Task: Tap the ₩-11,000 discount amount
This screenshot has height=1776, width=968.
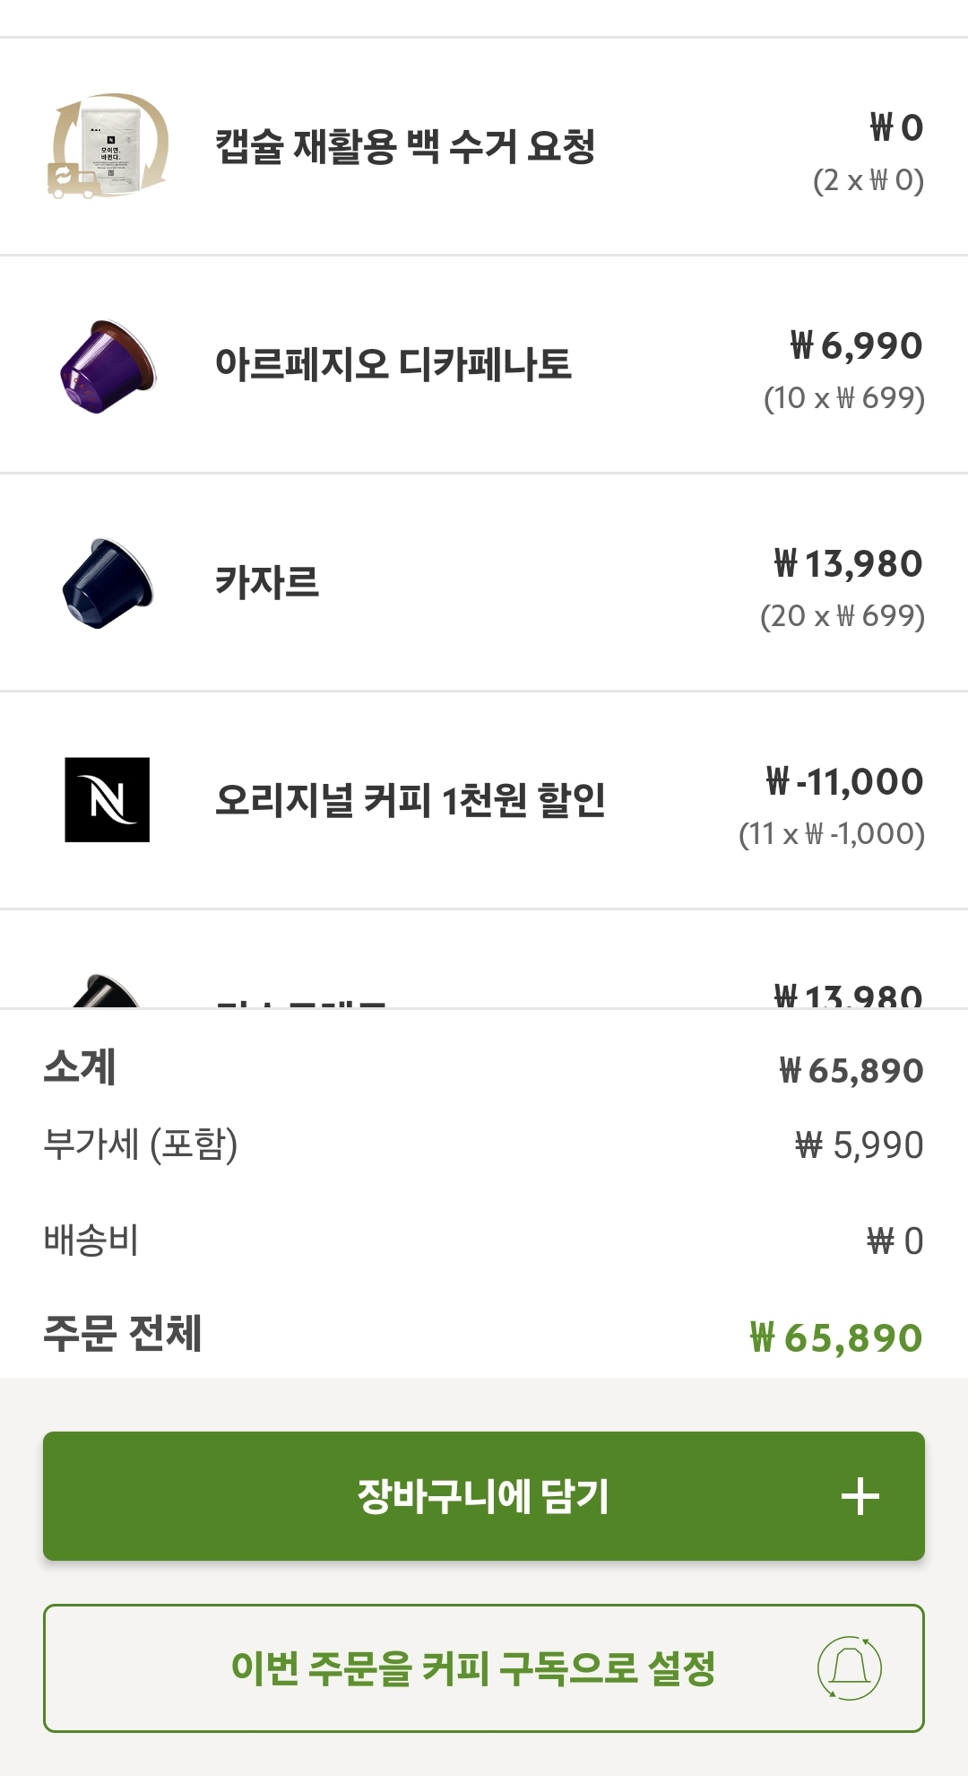Action: click(844, 781)
